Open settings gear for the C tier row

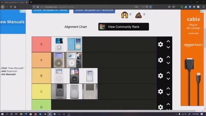click(x=160, y=92)
